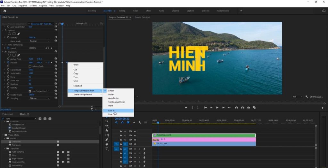Open Timeline Display Settings wrench

tap(140, 123)
